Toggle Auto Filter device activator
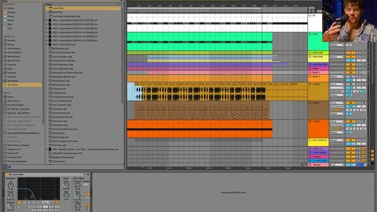Image resolution: width=377 pixels, height=212 pixels. tap(7, 174)
